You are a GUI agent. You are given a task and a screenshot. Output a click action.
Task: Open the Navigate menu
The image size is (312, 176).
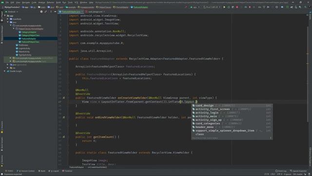[x=26, y=2]
